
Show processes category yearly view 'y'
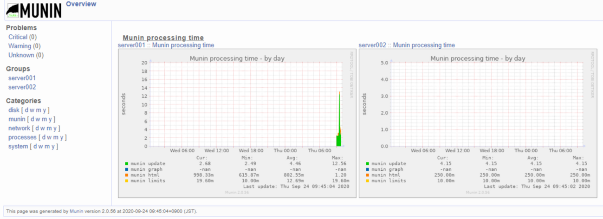click(x=61, y=137)
